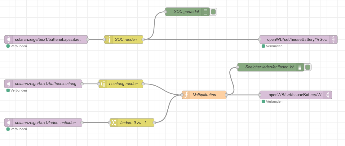Click the range icon on SOC runden node
Screen dimensions: 345x146
pyautogui.click(x=108, y=40)
